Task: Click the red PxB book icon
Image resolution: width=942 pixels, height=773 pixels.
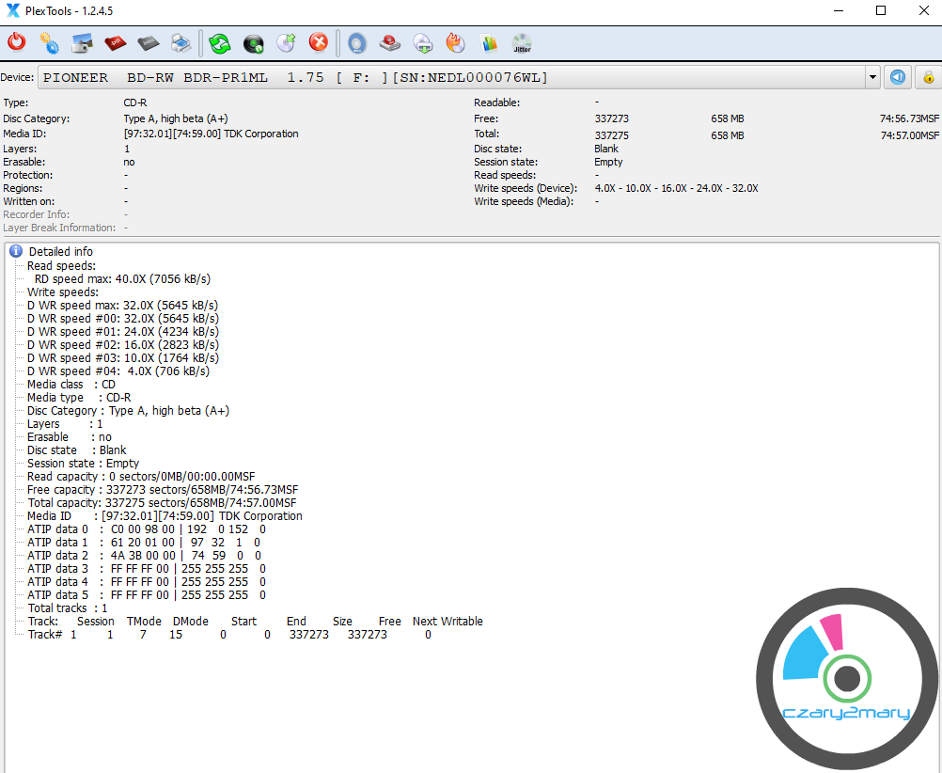Action: (x=116, y=42)
